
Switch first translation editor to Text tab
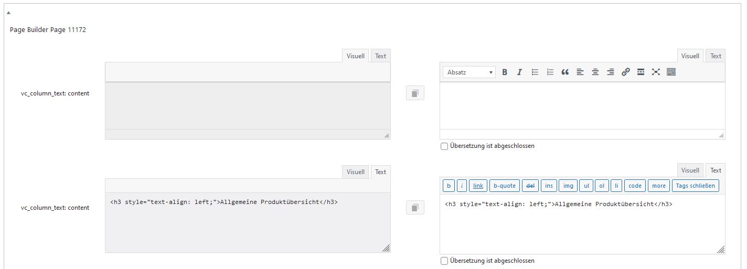pos(716,56)
